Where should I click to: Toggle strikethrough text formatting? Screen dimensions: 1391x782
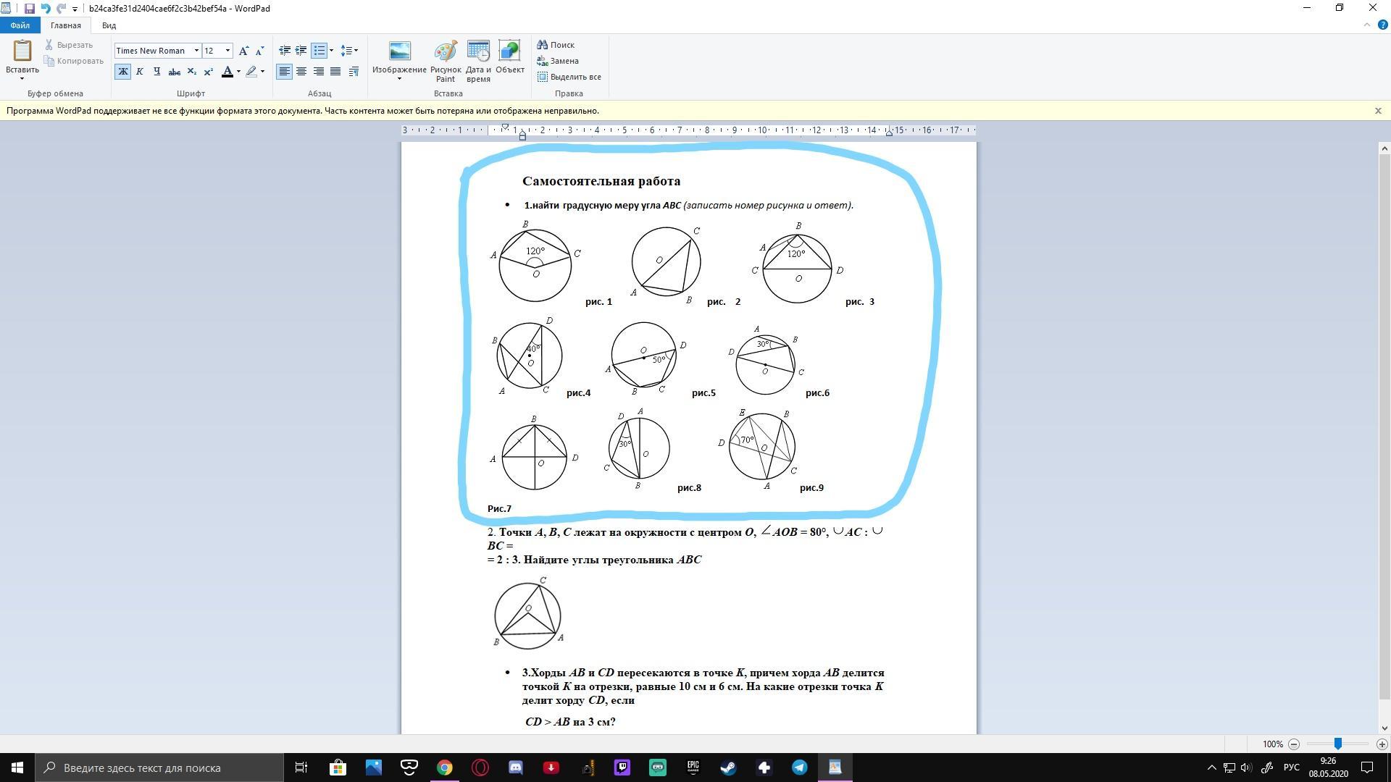pos(174,72)
